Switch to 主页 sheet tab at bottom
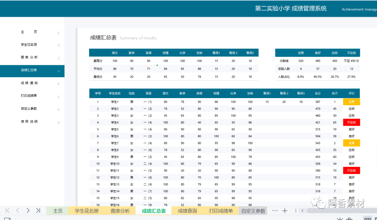 point(58,211)
